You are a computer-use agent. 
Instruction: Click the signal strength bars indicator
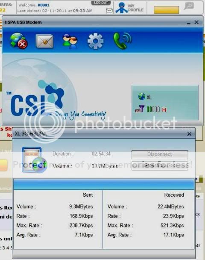point(153,109)
